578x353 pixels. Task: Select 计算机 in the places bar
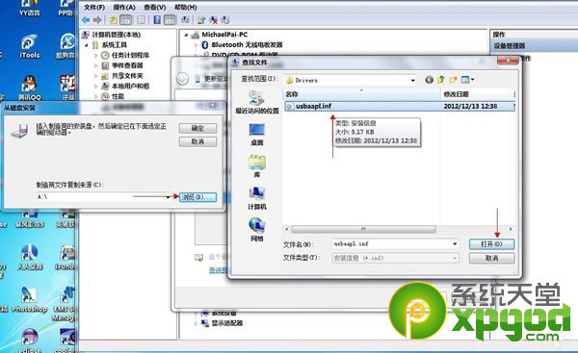click(x=257, y=198)
